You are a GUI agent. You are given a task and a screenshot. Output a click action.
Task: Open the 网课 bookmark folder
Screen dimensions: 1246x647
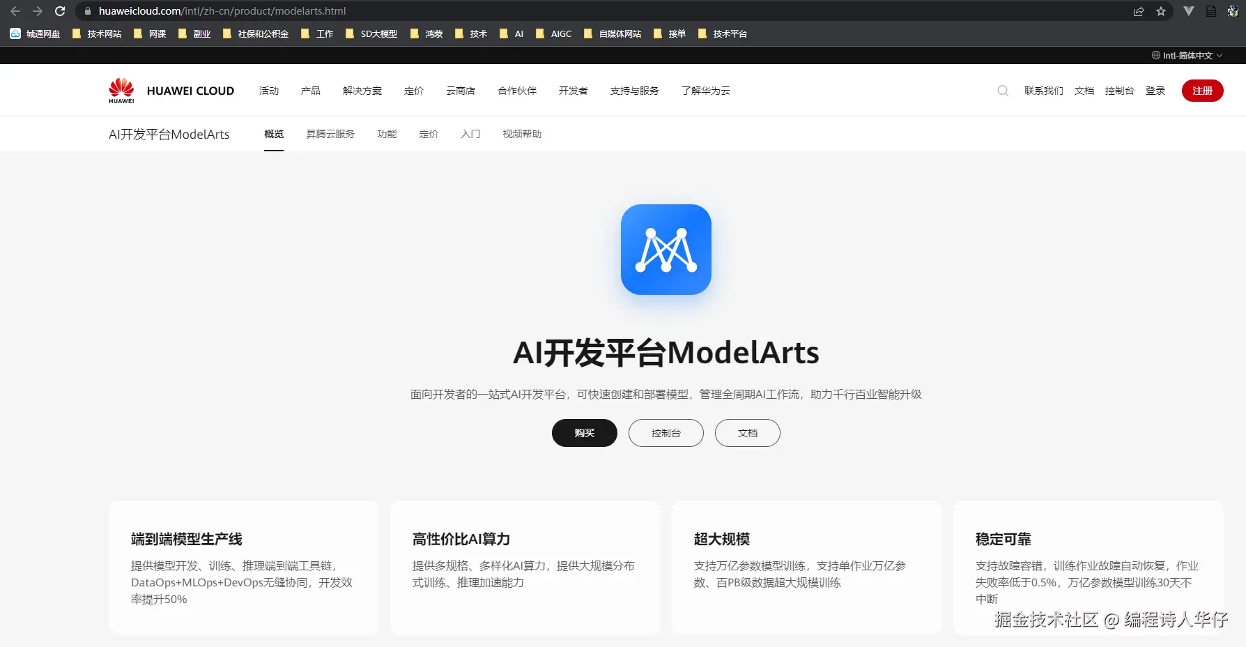pyautogui.click(x=150, y=33)
